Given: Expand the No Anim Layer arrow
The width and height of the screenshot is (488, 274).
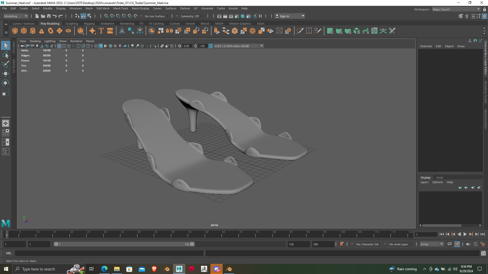Looking at the screenshot, I should pos(385,244).
